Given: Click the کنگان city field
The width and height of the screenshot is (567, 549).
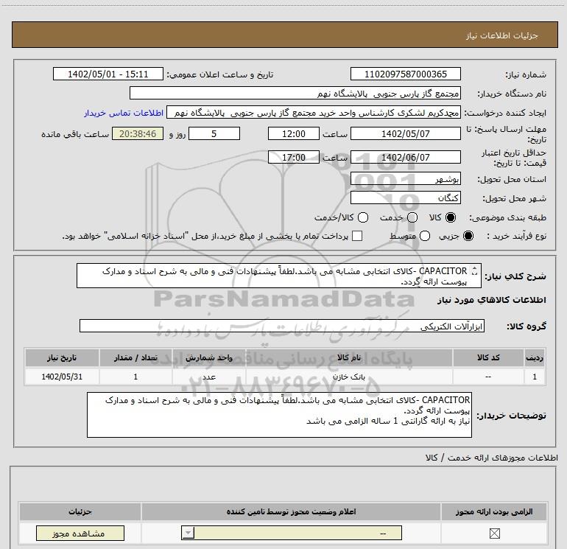Looking at the screenshot, I should pyautogui.click(x=405, y=197).
